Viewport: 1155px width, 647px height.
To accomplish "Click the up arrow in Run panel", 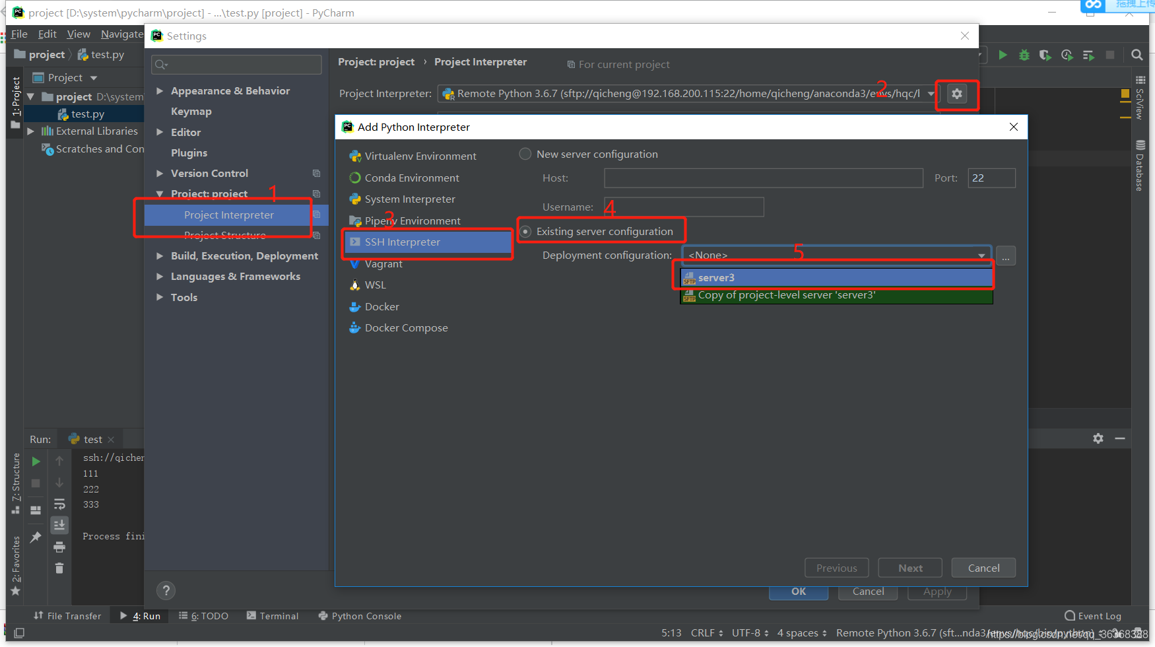I will click(x=59, y=461).
